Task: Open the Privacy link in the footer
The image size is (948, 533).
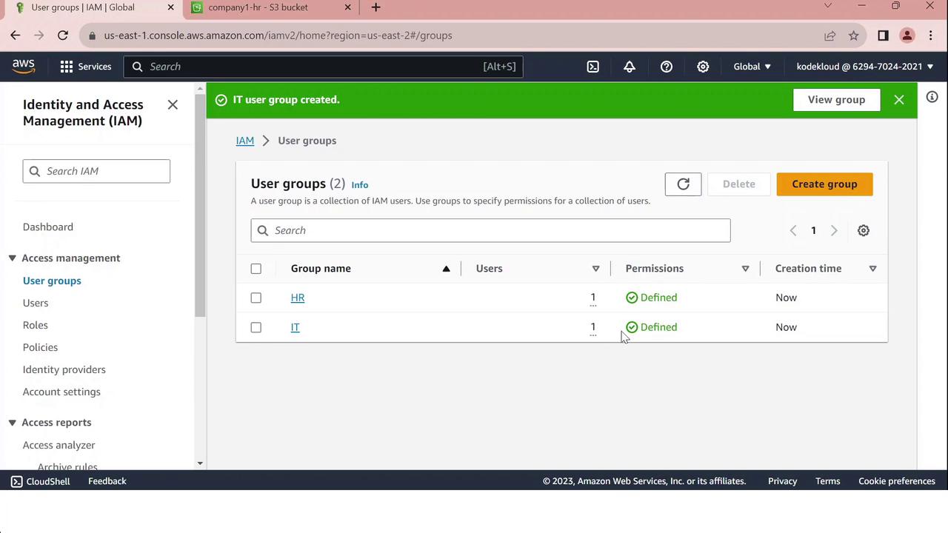Action: (x=783, y=481)
